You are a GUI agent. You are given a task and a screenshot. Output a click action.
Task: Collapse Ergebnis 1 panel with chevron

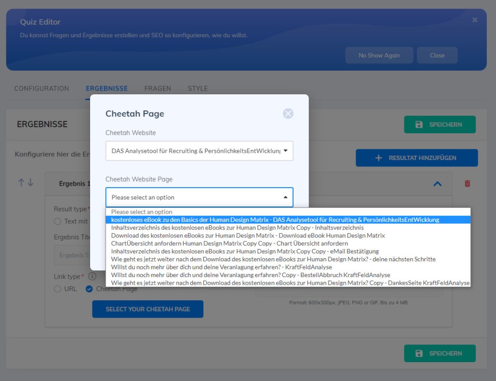click(437, 184)
